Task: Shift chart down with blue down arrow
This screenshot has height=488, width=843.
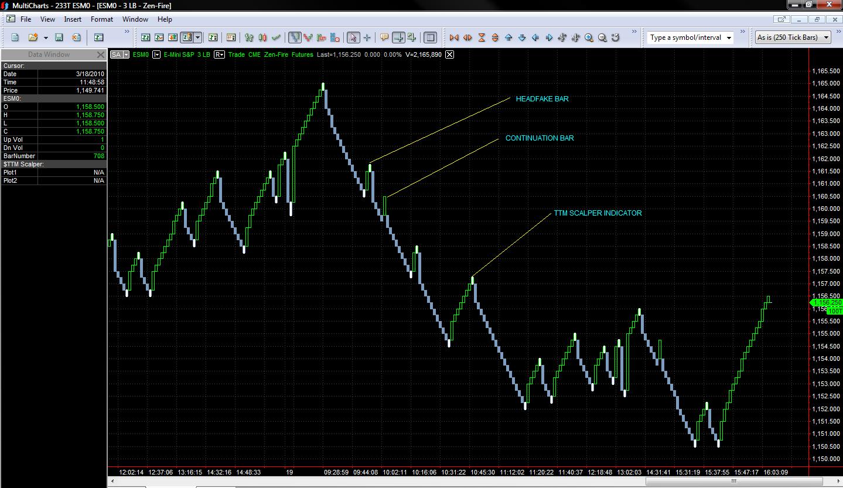Action: click(522, 37)
